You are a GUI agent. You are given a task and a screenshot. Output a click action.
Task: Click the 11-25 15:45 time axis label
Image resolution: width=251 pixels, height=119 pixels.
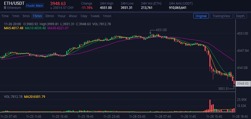tap(60, 116)
